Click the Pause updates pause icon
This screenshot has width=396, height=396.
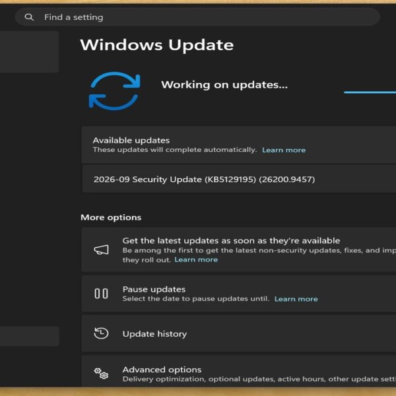click(x=101, y=294)
